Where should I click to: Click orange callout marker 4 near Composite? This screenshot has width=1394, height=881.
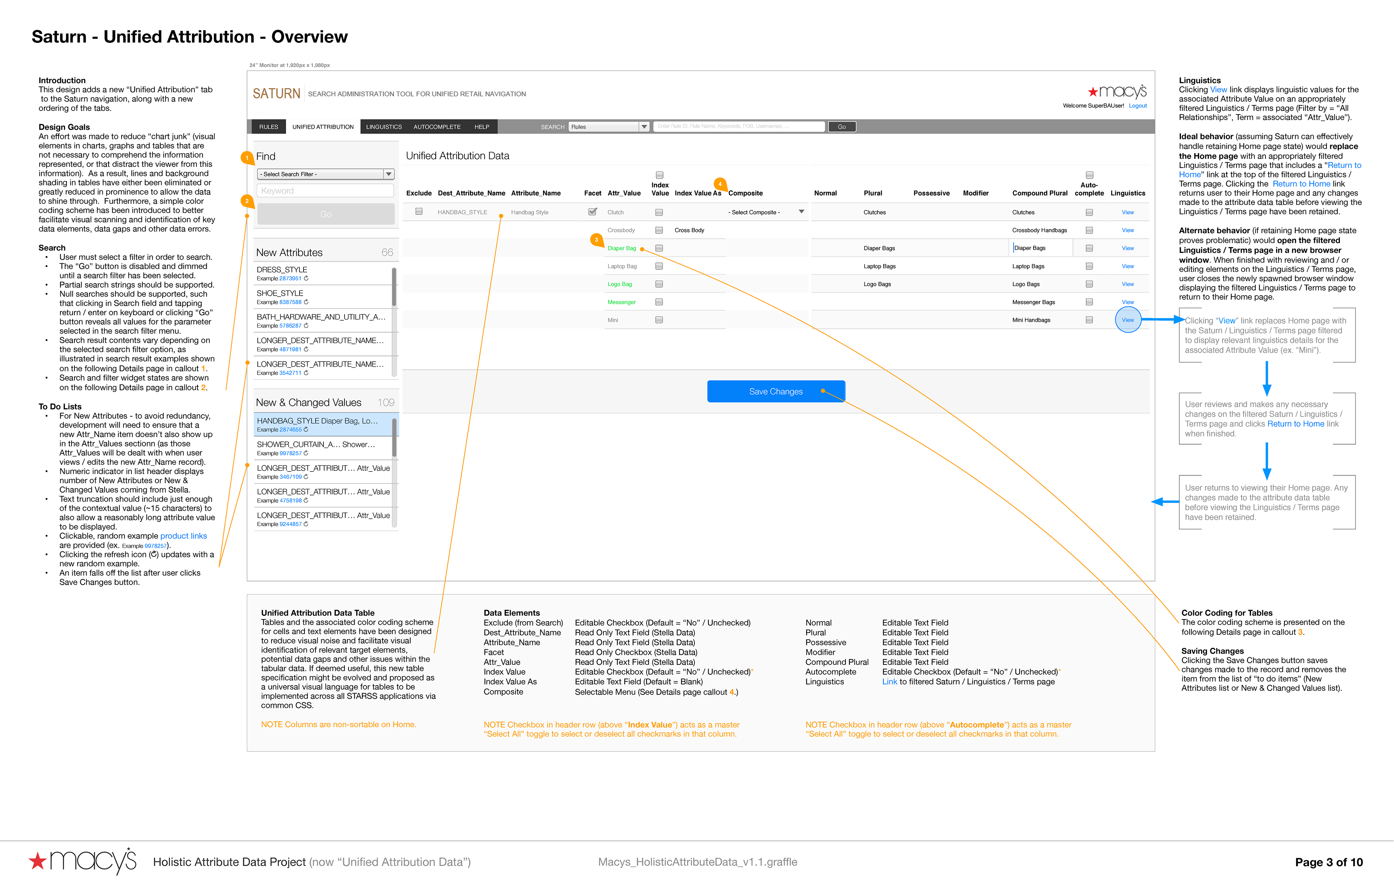point(720,184)
